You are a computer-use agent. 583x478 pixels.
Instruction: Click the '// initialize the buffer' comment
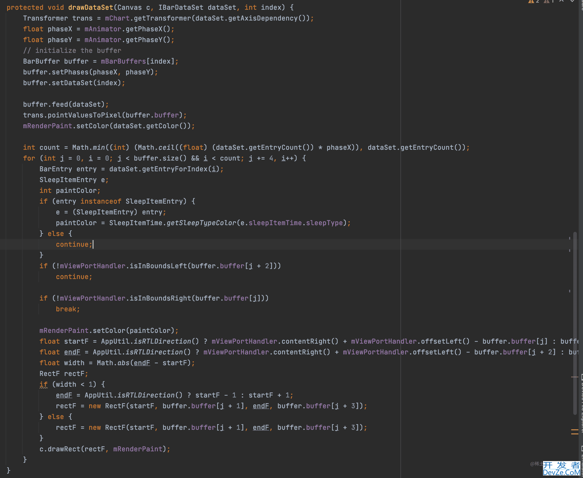click(72, 50)
